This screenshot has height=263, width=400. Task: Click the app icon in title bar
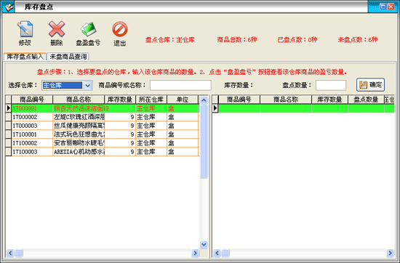9,7
